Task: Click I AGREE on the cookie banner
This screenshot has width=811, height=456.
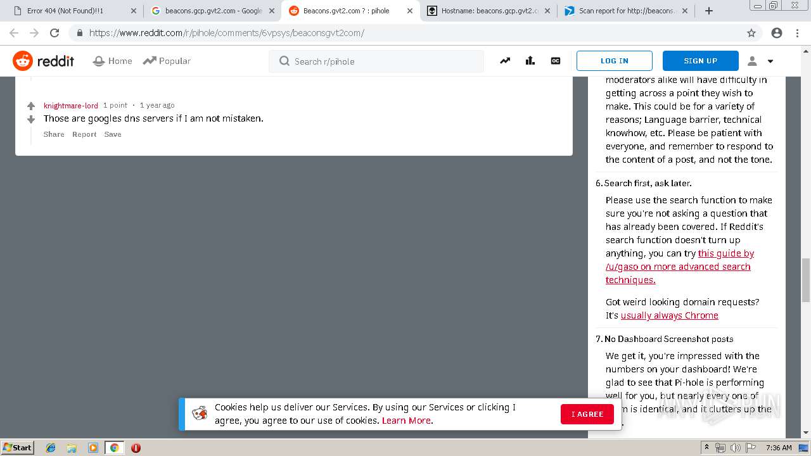Action: point(587,414)
